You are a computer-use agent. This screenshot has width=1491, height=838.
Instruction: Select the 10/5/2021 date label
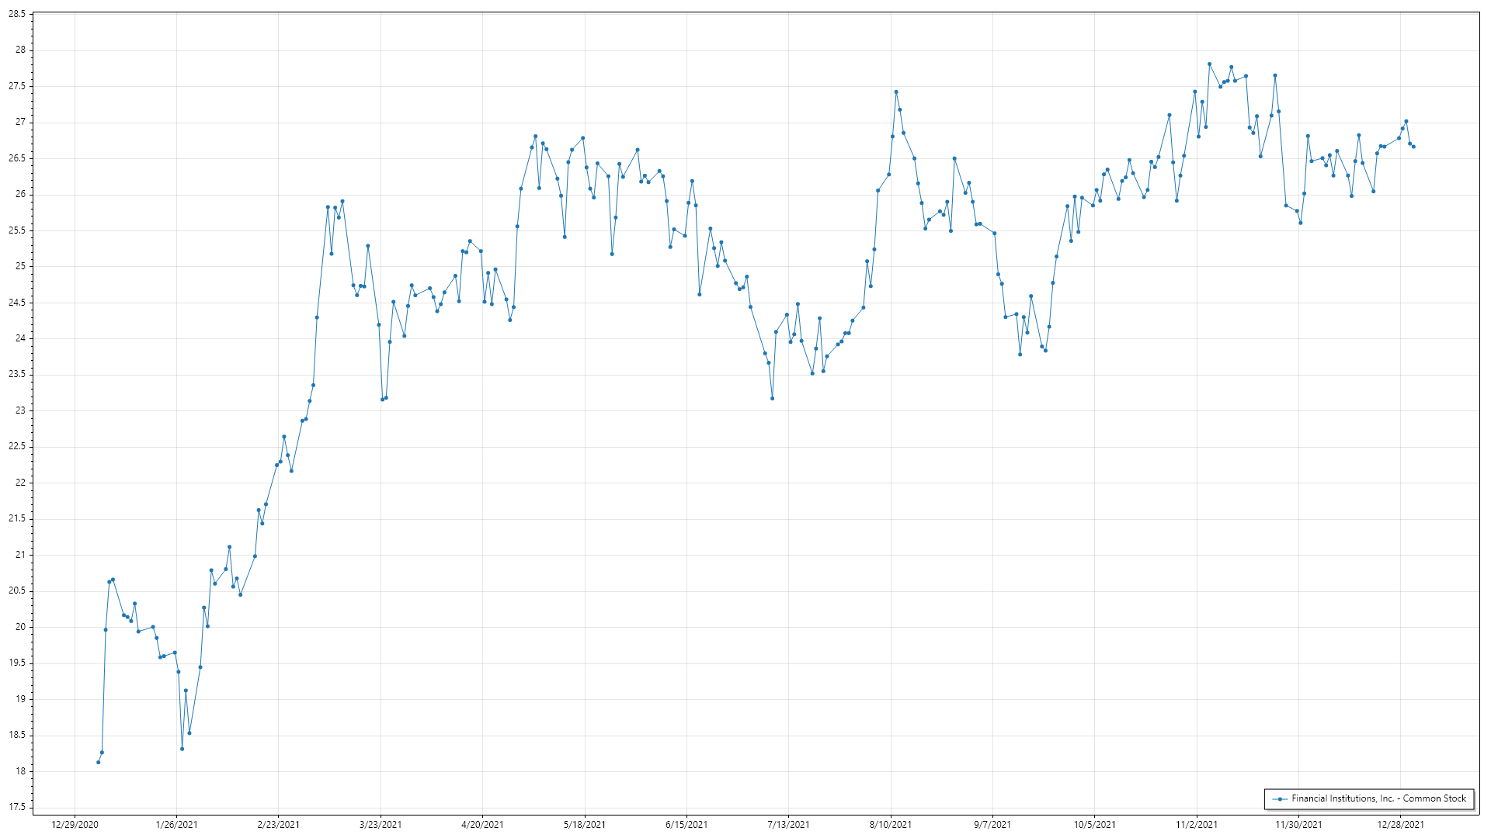1094,824
